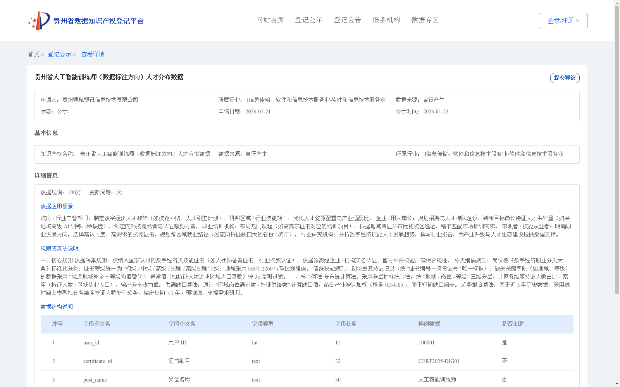Viewport: 620px width, 387px height.
Task: Select 数据规模 100万 text
Action: [x=61, y=192]
